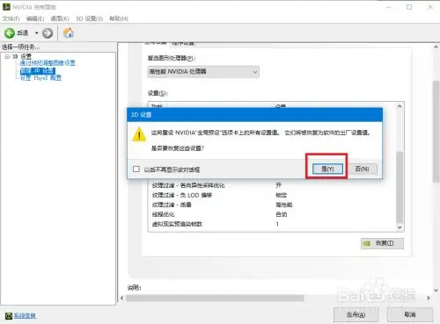Click main panel vertical scroll-up arrow
This screenshot has height=324, width=440.
click(436, 47)
